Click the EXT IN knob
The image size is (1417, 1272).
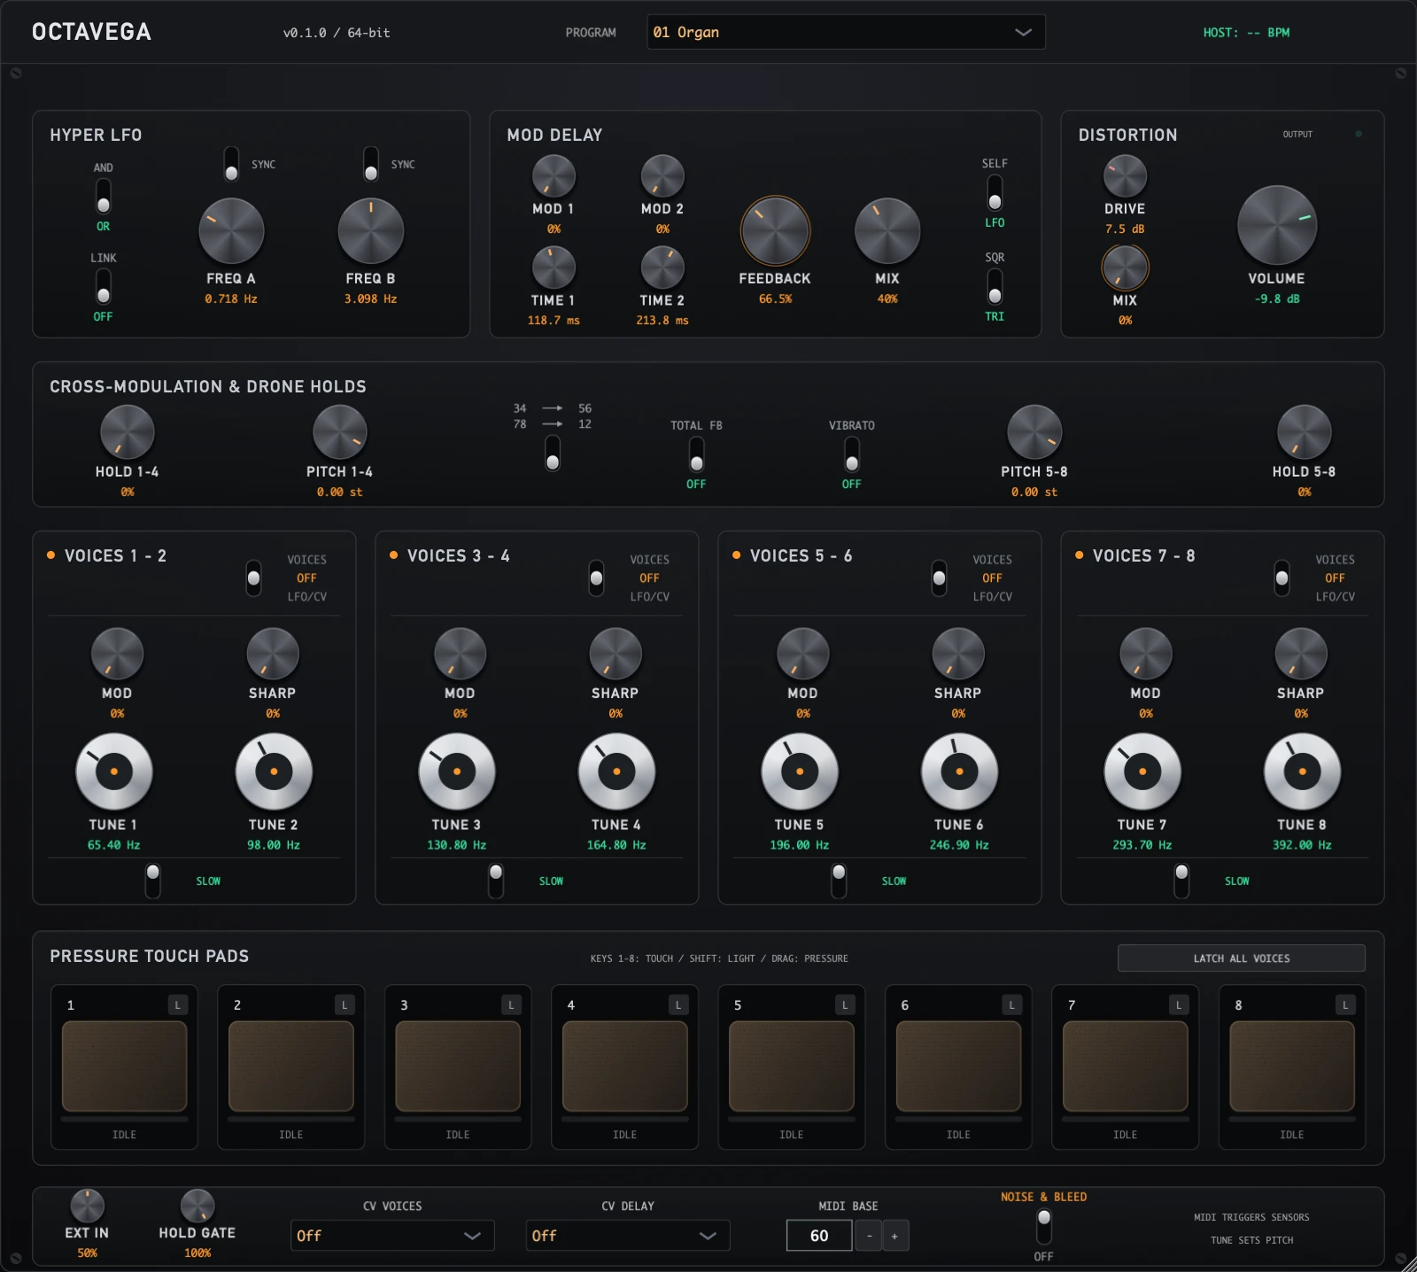click(x=87, y=1206)
